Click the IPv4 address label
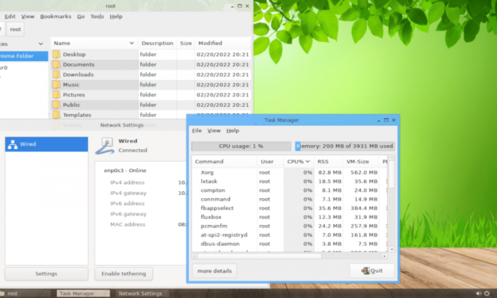This screenshot has height=298, width=497. [127, 182]
